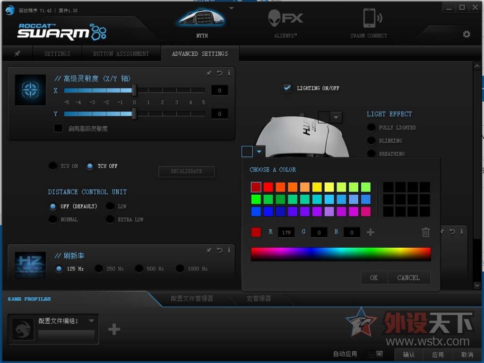The width and height of the screenshot is (484, 363).
Task: Click the Recalibrate button
Action: tap(186, 171)
